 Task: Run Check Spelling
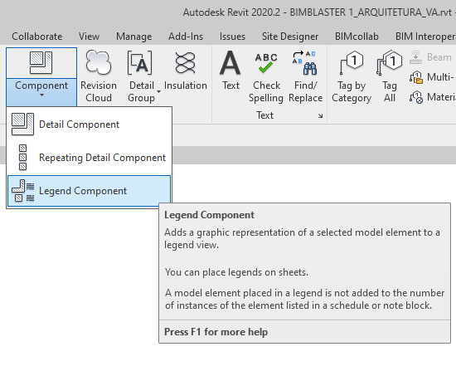[x=266, y=77]
